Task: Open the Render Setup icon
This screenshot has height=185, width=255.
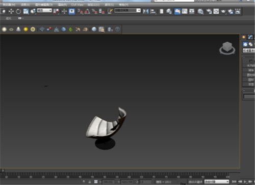Action: [209, 11]
